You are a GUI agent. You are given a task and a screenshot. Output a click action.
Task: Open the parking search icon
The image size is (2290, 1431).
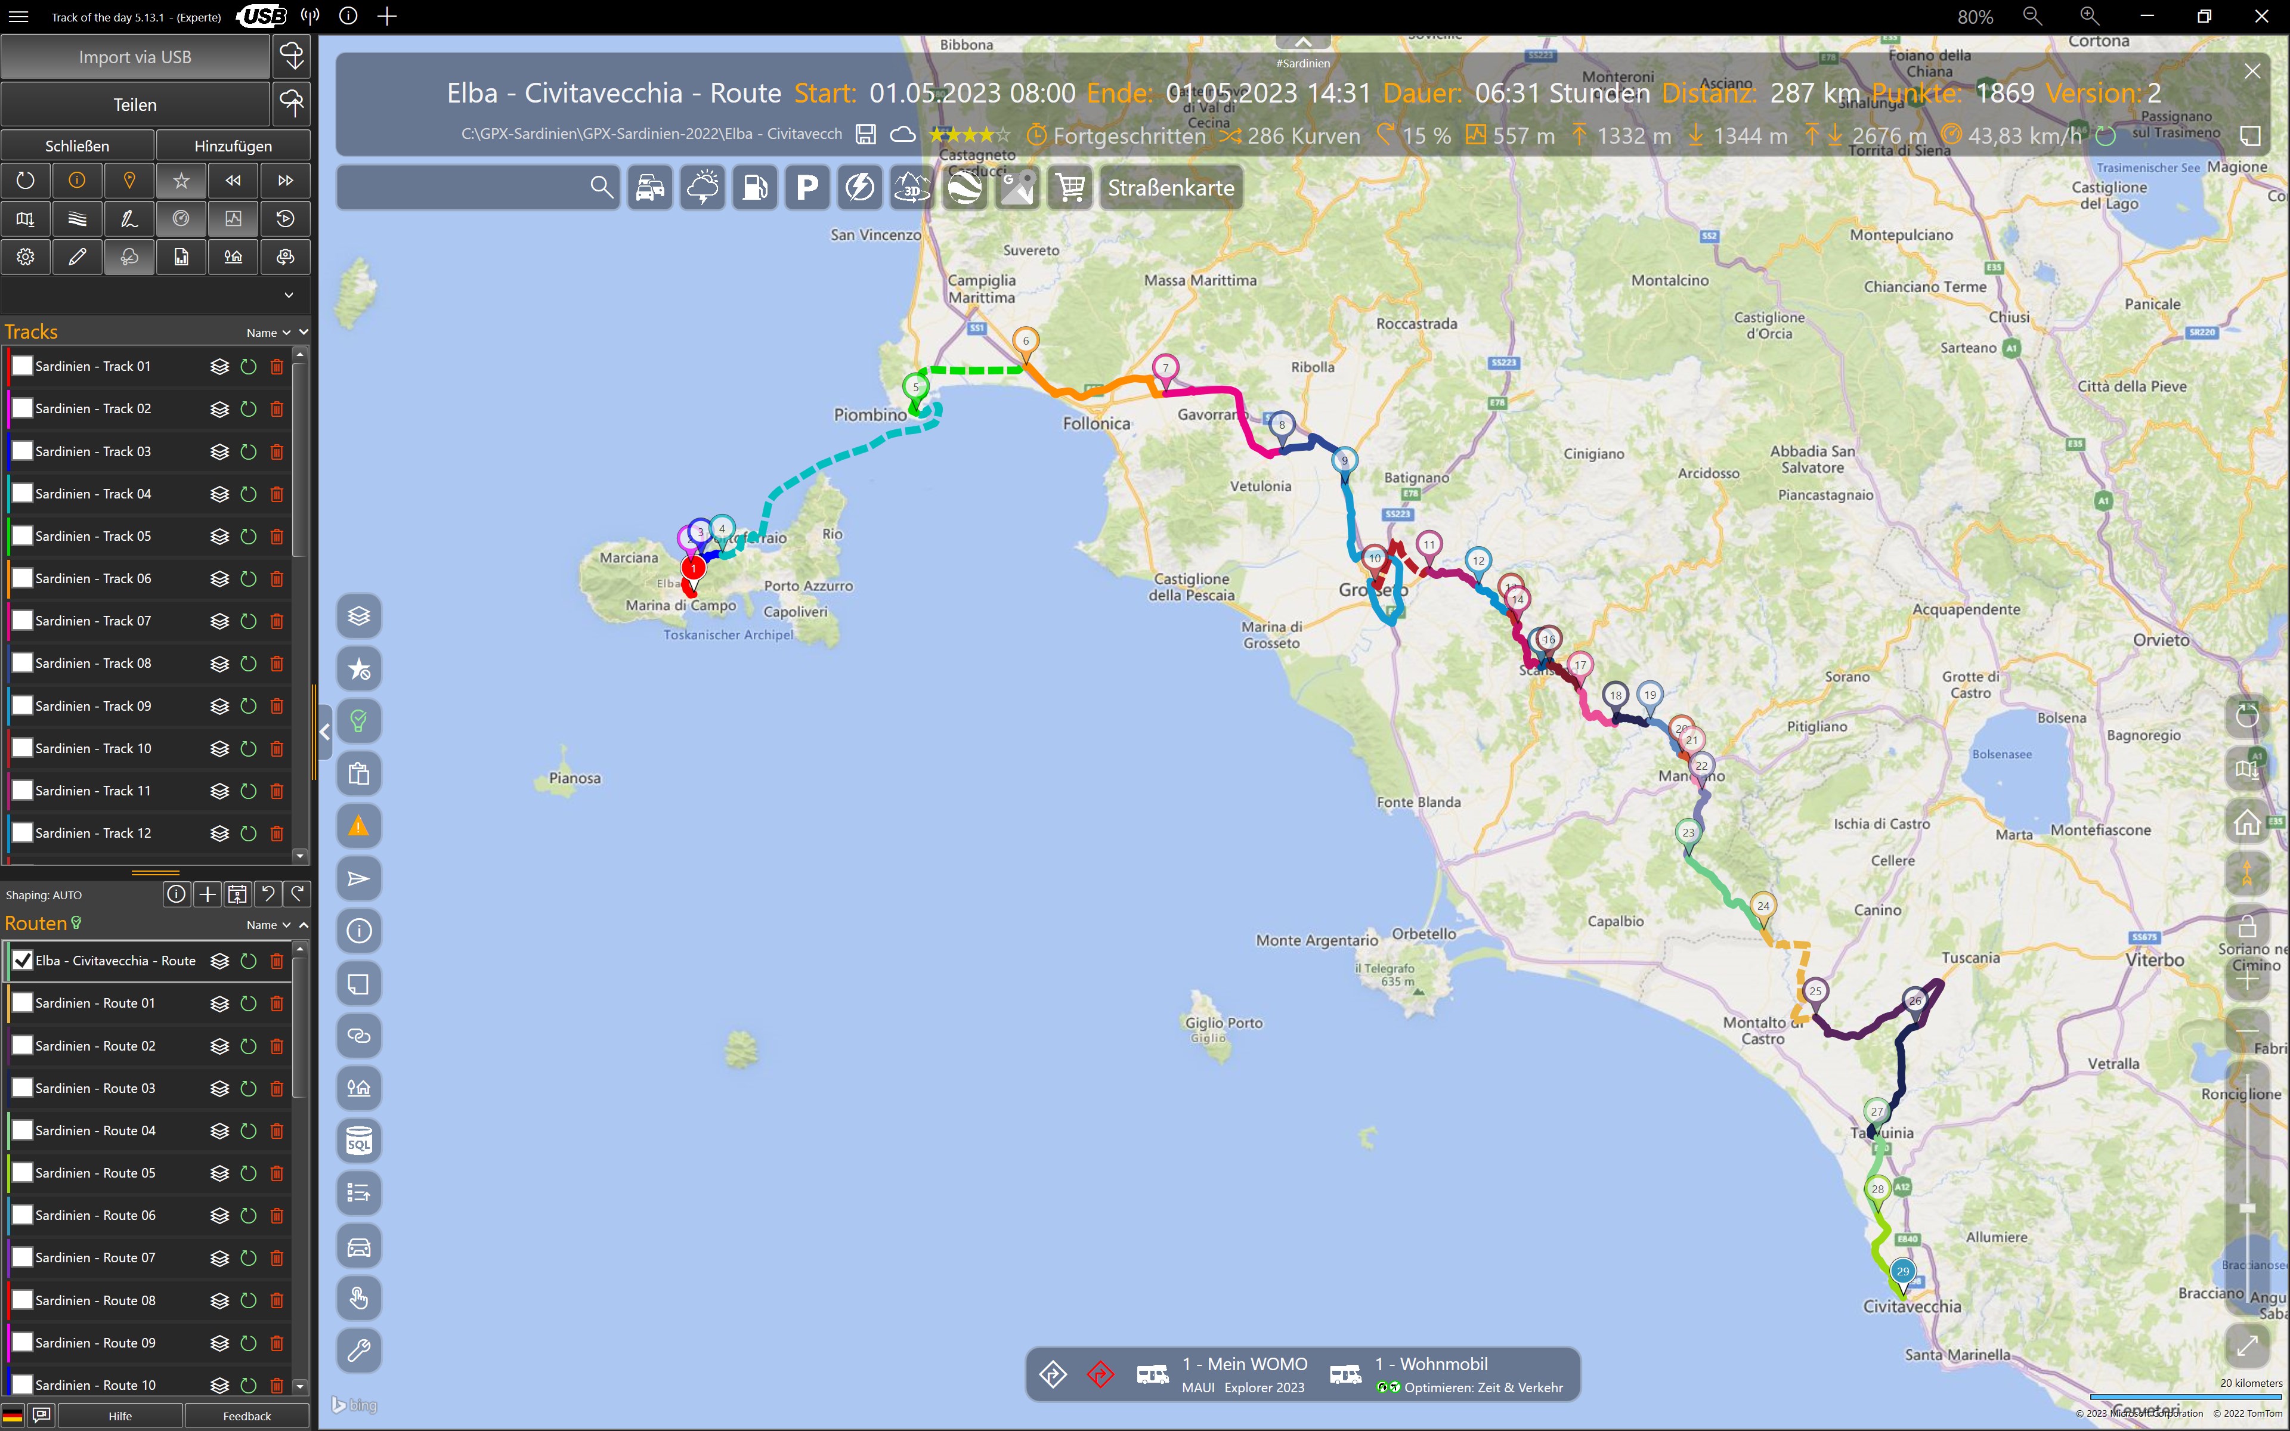tap(806, 187)
